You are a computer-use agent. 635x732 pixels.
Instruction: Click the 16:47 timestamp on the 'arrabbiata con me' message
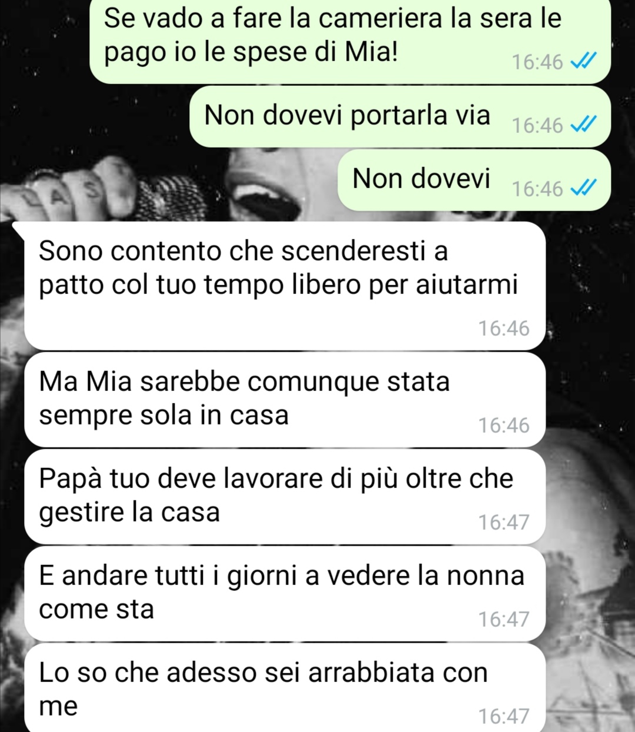(x=504, y=716)
